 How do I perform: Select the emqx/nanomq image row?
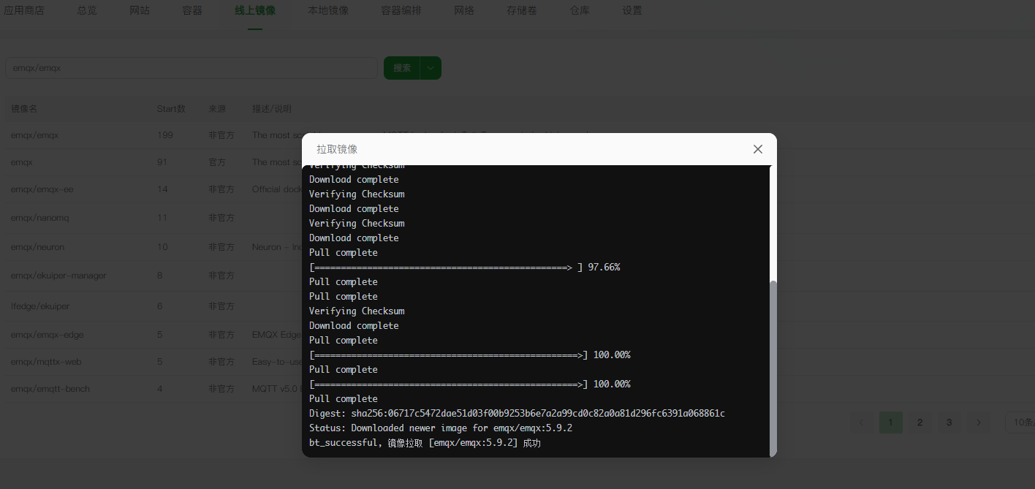point(39,218)
